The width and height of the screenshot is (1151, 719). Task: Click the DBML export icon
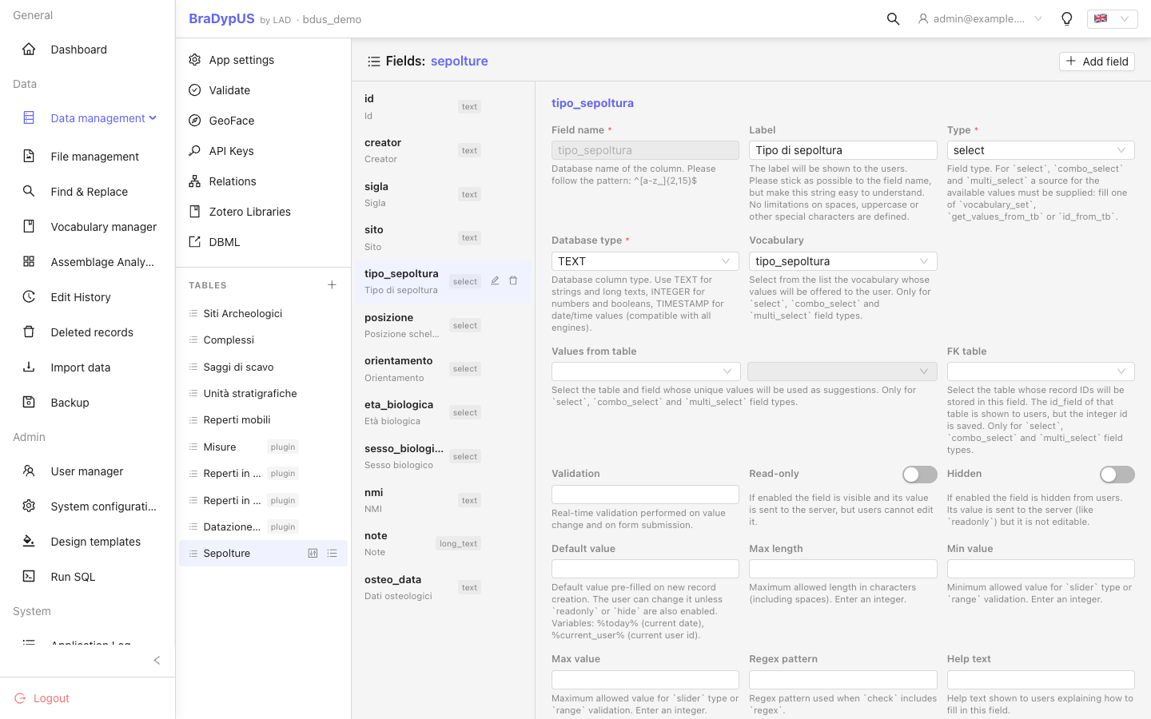tap(194, 242)
